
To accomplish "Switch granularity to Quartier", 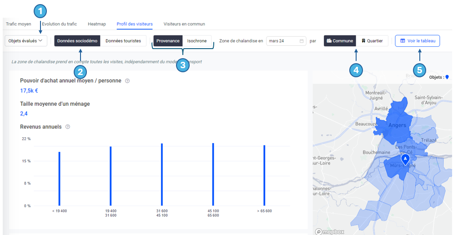I will (372, 41).
